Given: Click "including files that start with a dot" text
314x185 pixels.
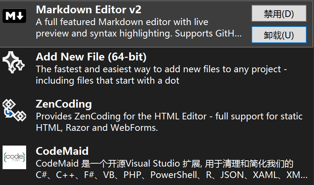Looking at the screenshot, I should tap(107, 80).
